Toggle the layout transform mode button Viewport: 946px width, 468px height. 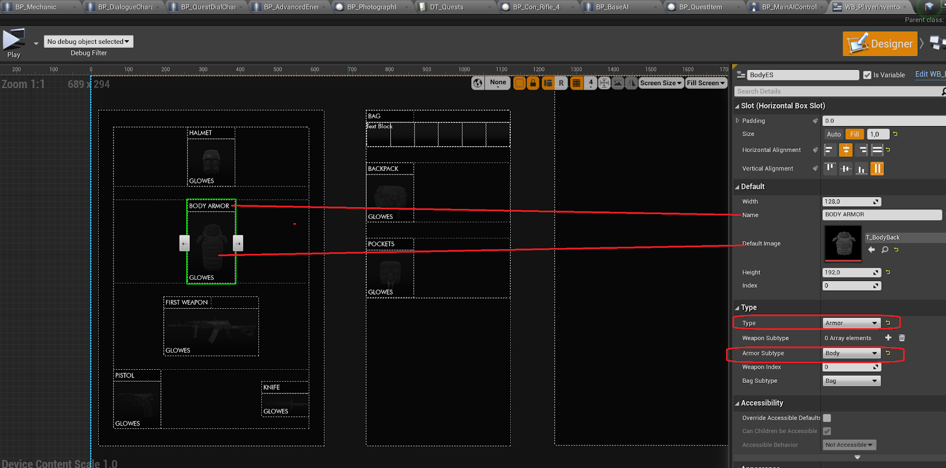[x=547, y=83]
